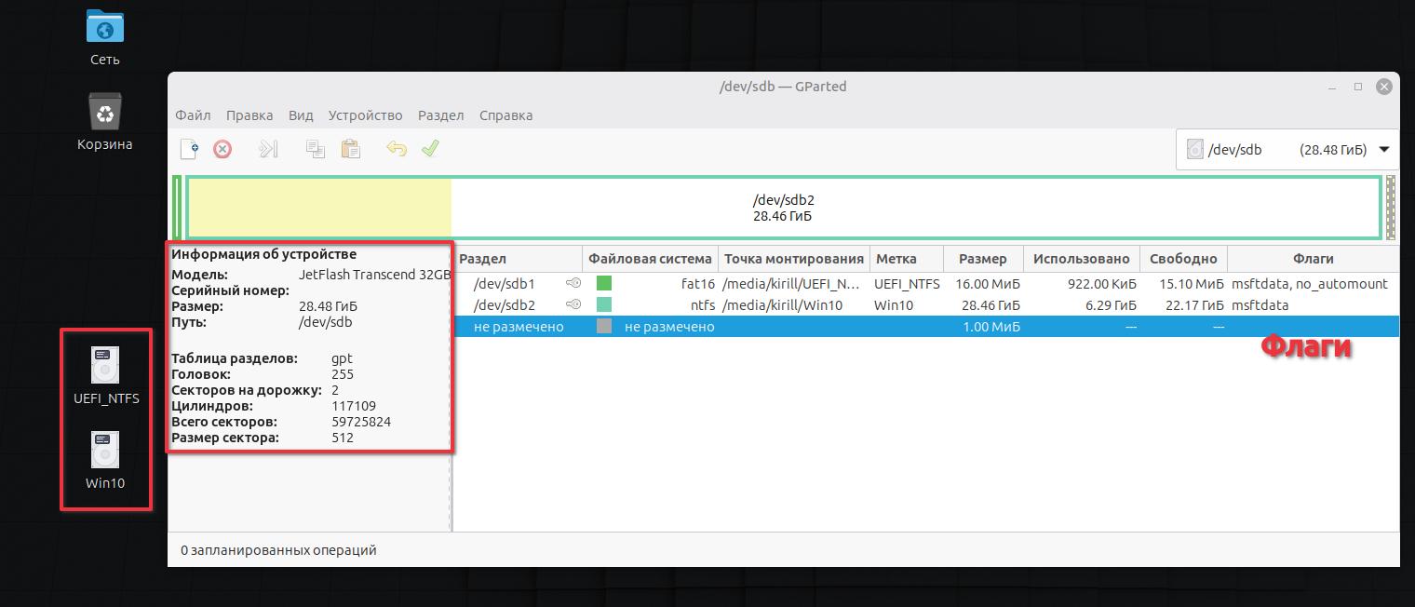Open the Сеть desktop icon
The image size is (1415, 607).
[104, 37]
